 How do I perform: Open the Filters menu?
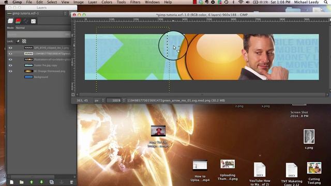(135, 2)
